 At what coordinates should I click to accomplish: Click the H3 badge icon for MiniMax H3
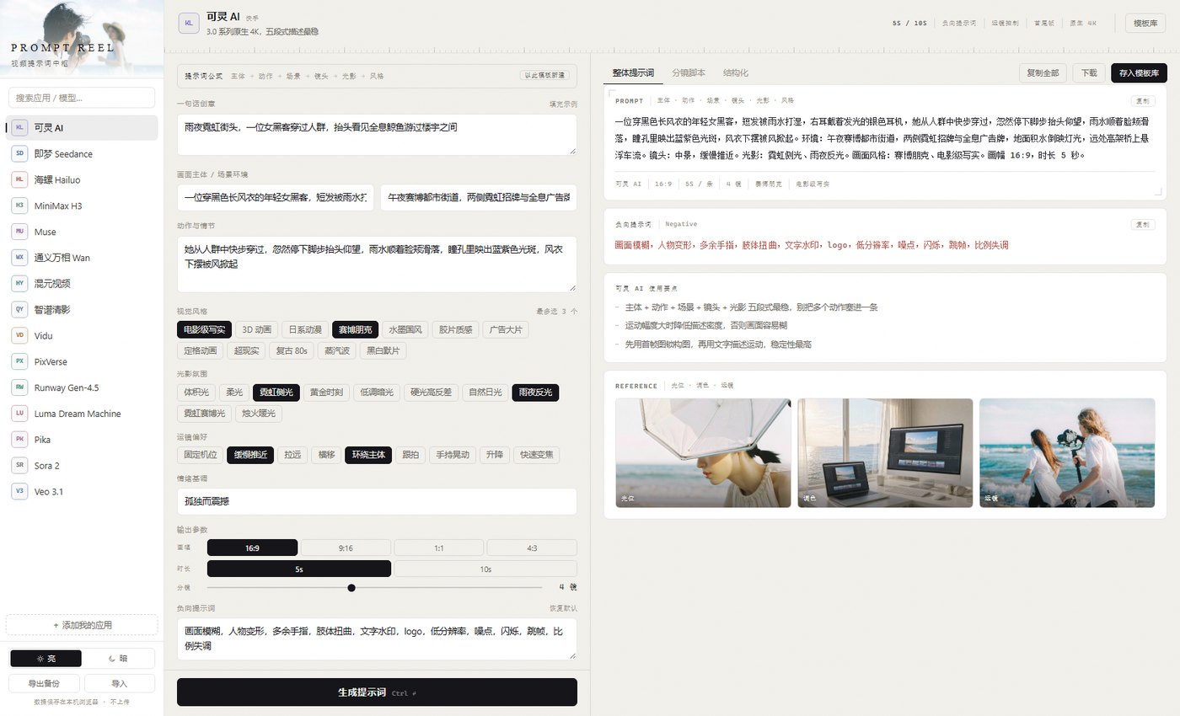click(x=19, y=206)
